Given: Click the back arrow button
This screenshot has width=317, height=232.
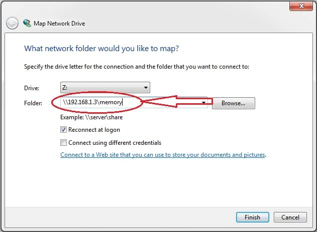Looking at the screenshot, I should pos(12,23).
